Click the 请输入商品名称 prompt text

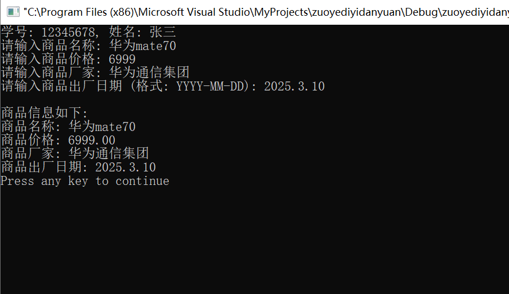click(48, 46)
